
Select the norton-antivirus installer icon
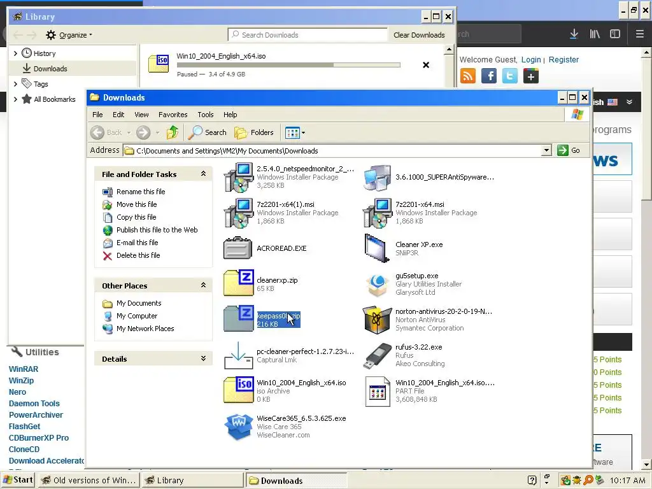tap(377, 320)
